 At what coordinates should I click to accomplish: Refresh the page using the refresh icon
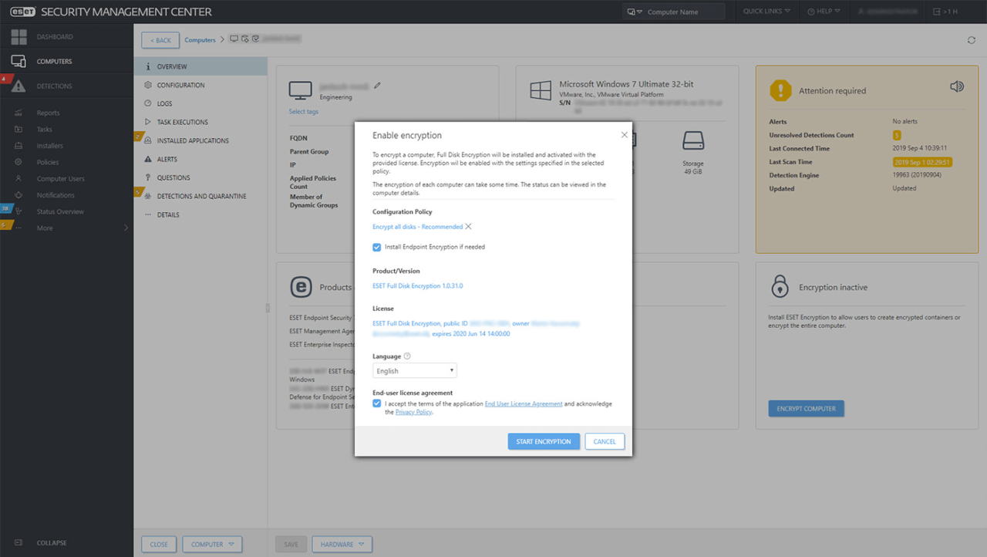tap(972, 40)
